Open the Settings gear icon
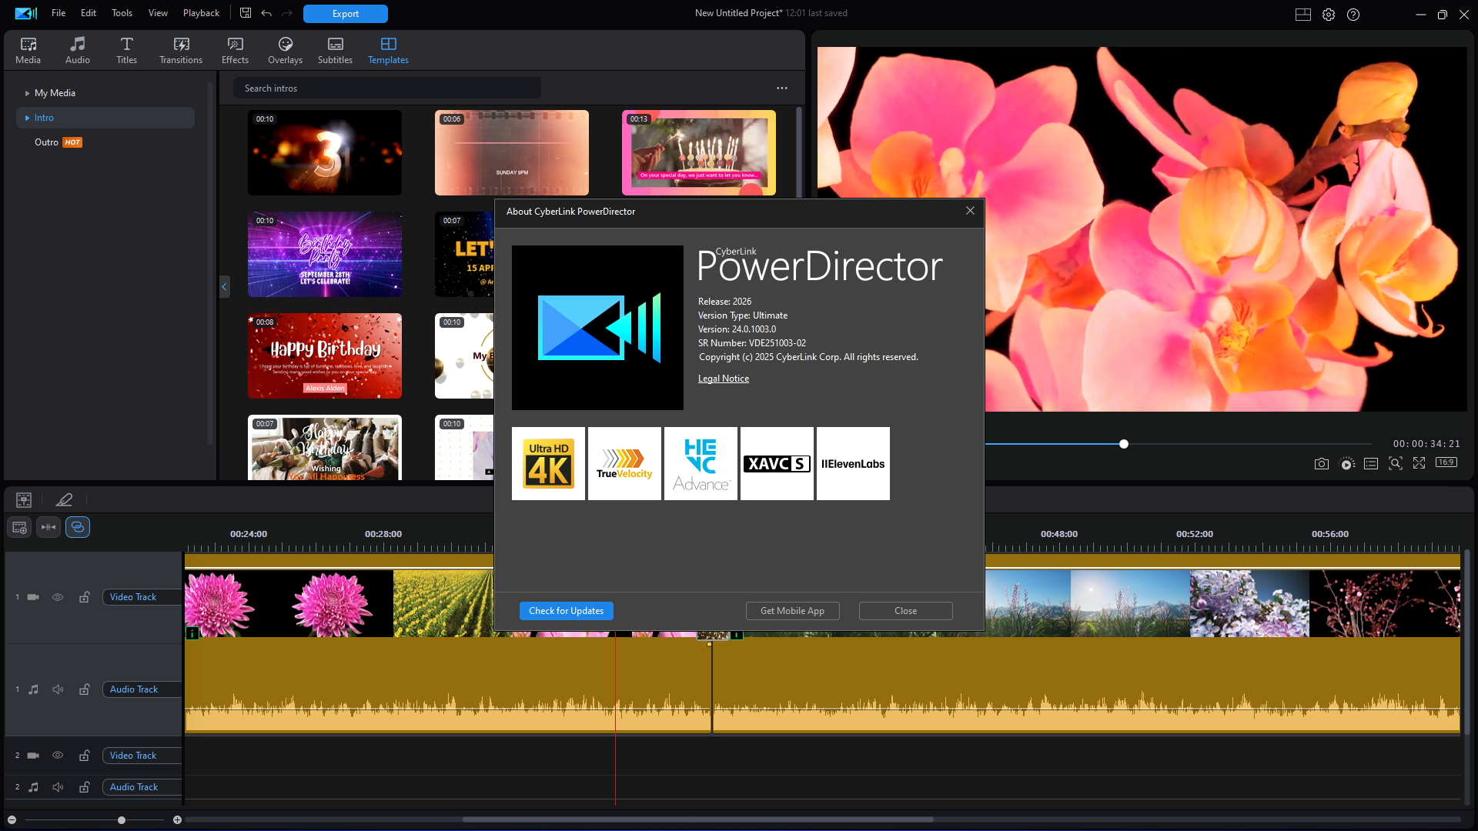 1329,15
